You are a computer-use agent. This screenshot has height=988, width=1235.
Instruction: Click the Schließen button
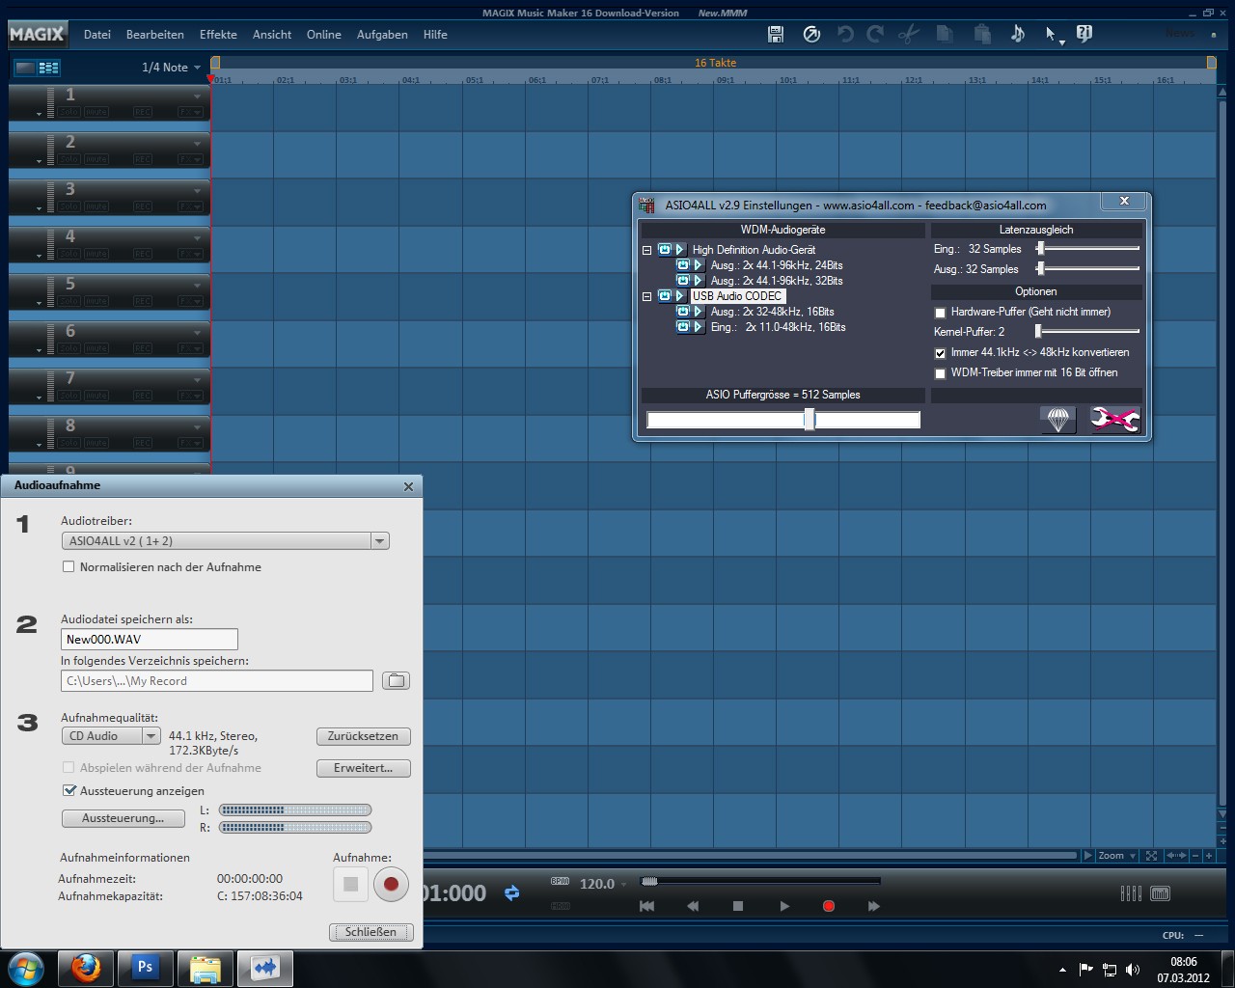click(370, 932)
